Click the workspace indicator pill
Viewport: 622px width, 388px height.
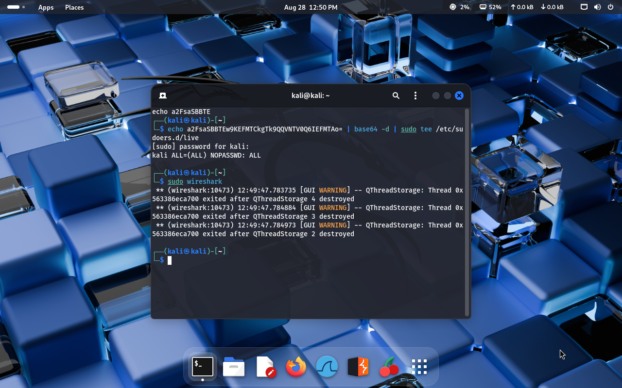[16, 7]
